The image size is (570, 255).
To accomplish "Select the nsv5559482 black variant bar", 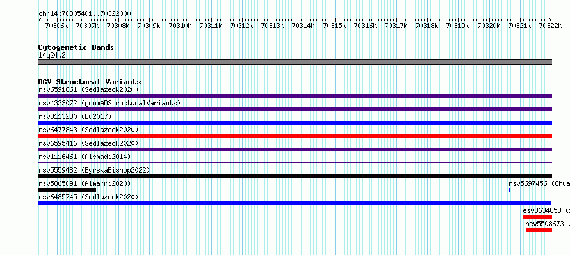I will pyautogui.click(x=295, y=176).
